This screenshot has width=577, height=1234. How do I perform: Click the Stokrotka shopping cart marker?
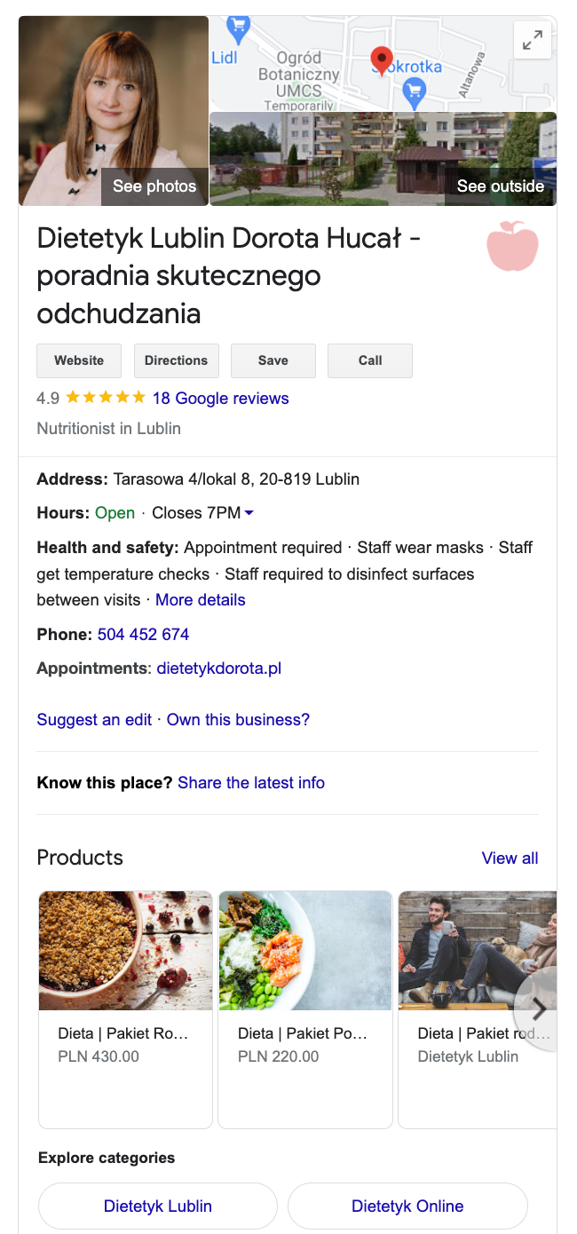pos(414,88)
